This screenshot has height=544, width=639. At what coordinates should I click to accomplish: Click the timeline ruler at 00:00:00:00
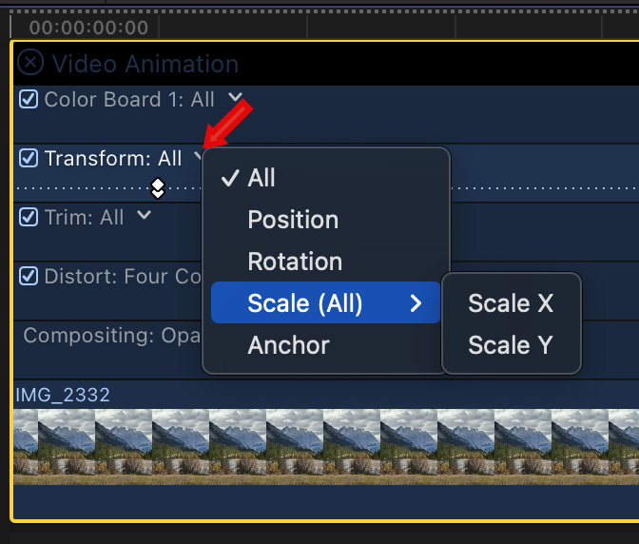(x=88, y=28)
